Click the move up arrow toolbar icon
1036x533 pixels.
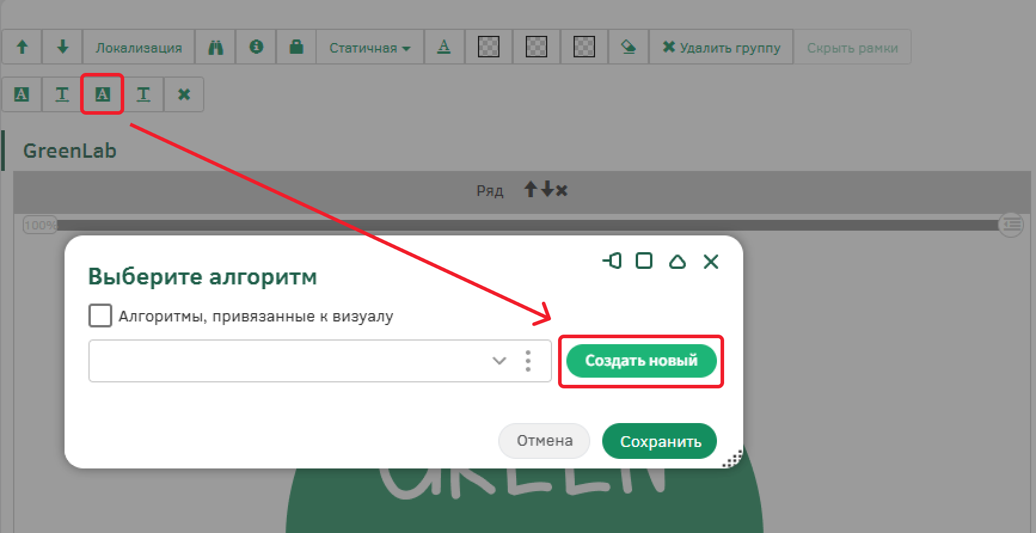click(x=22, y=47)
